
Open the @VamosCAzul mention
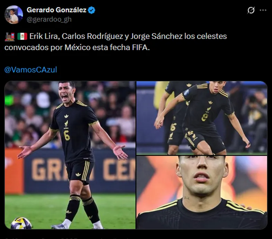coord(31,70)
